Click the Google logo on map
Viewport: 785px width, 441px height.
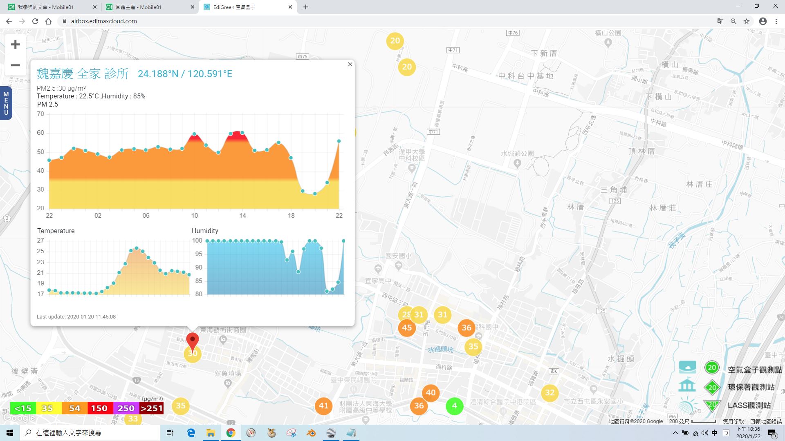click(19, 418)
